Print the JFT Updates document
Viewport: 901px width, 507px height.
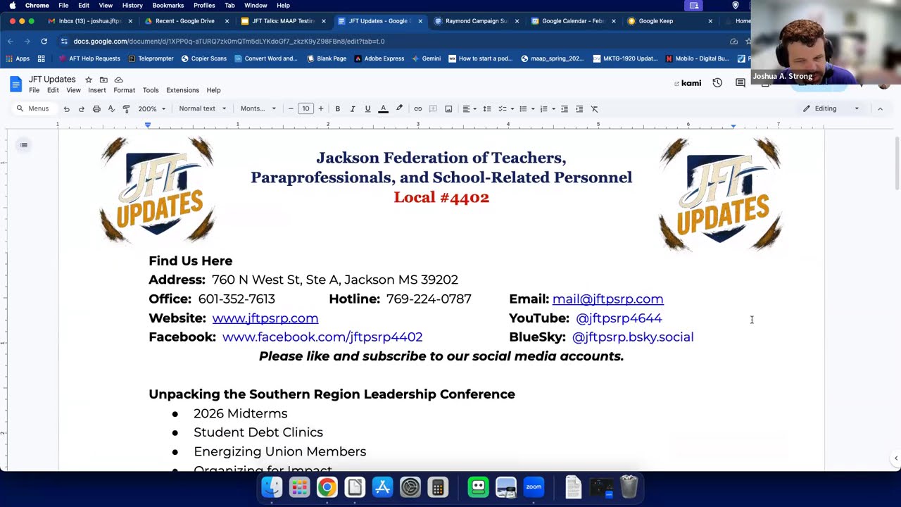coord(96,108)
